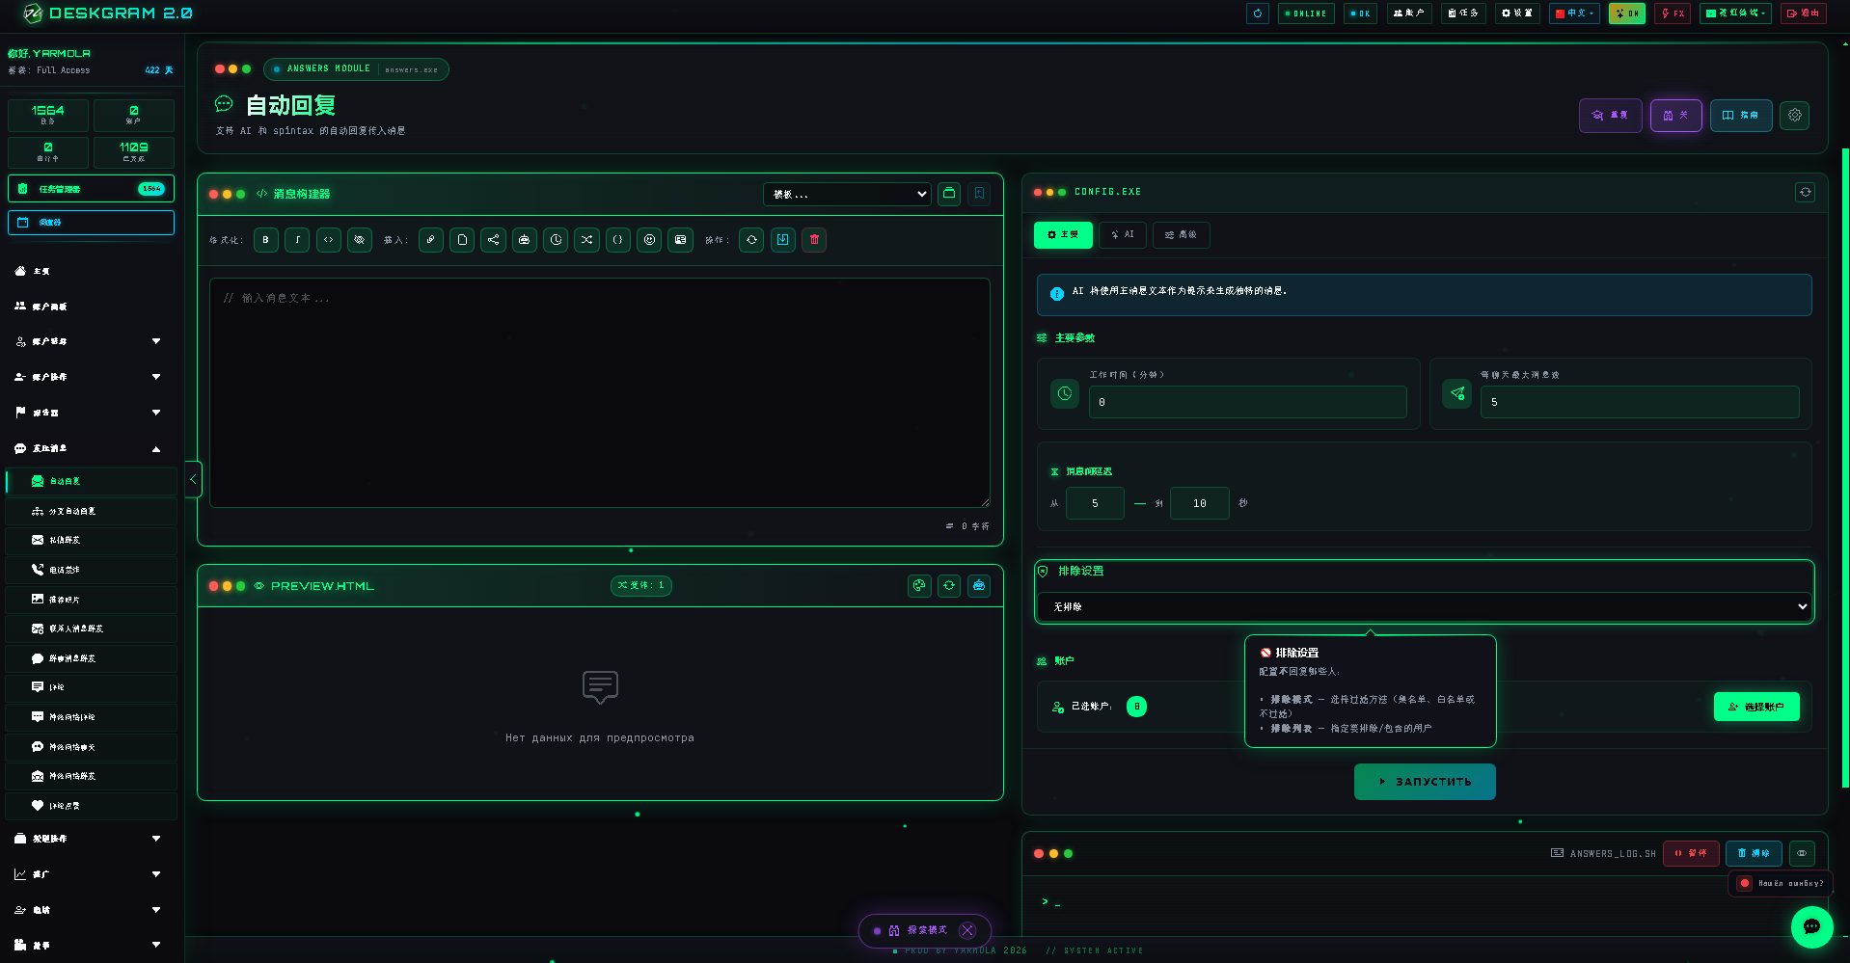Open the template dropdown
The image size is (1850, 963).
coord(847,194)
